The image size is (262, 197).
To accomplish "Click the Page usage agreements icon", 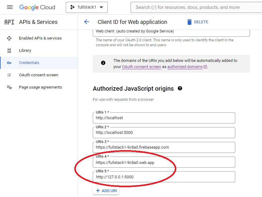I will [x=9, y=87].
